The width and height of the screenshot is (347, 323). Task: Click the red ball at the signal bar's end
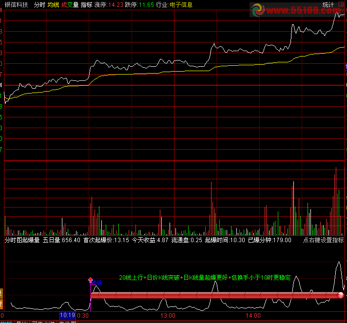pyautogui.click(x=340, y=295)
